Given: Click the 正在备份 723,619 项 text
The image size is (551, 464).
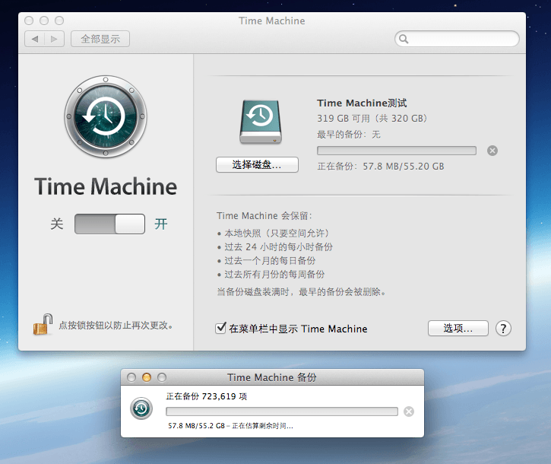Looking at the screenshot, I should [x=206, y=396].
